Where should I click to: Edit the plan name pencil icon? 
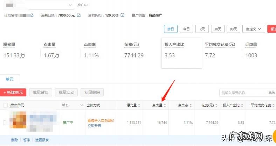[x=32, y=15]
